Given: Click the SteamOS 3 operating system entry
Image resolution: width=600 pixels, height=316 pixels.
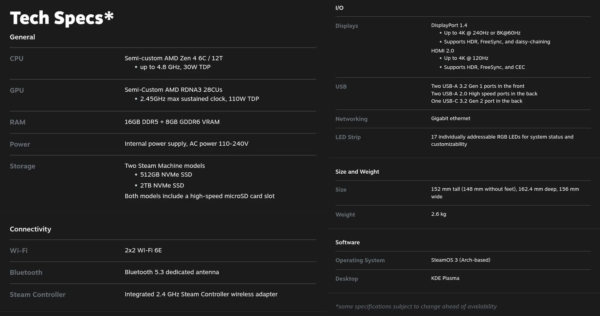Looking at the screenshot, I should (460, 260).
